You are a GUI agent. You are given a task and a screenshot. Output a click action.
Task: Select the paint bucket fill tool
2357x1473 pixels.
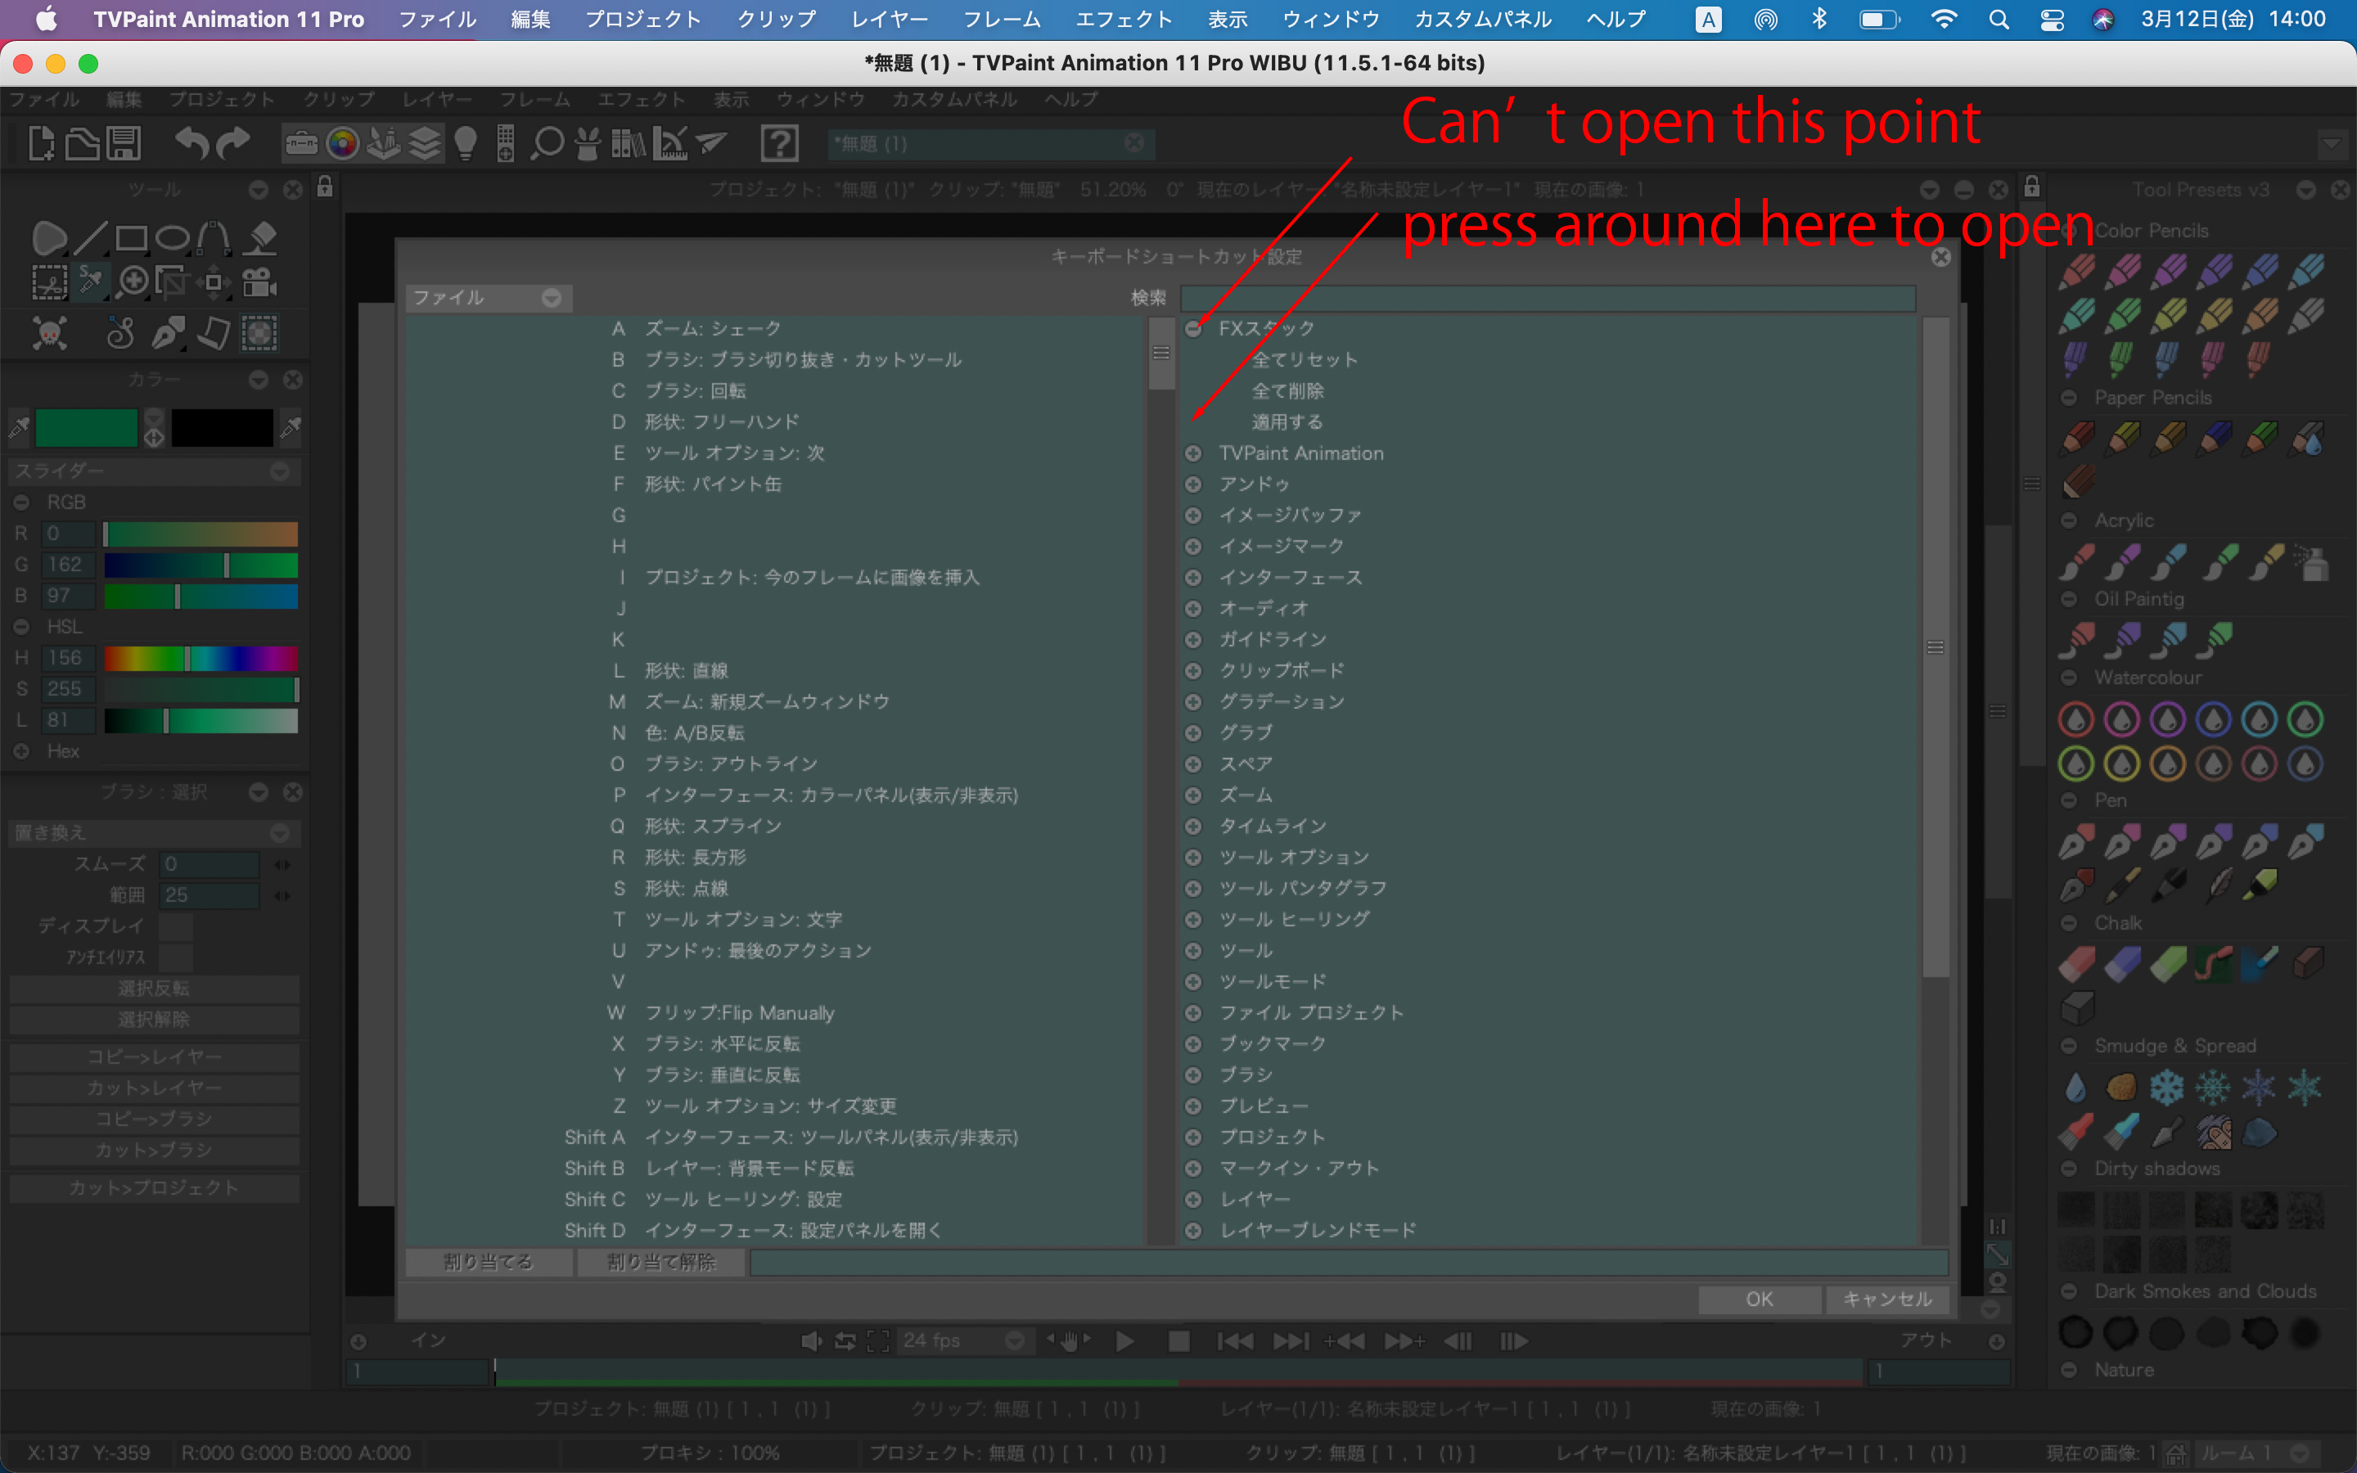coord(260,237)
